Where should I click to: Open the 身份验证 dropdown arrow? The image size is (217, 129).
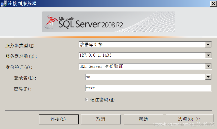[208, 66]
